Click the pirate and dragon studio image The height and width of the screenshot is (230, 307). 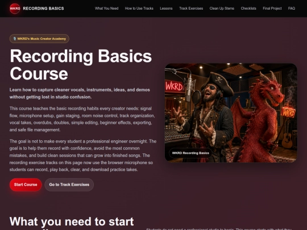pyautogui.click(x=231, y=113)
